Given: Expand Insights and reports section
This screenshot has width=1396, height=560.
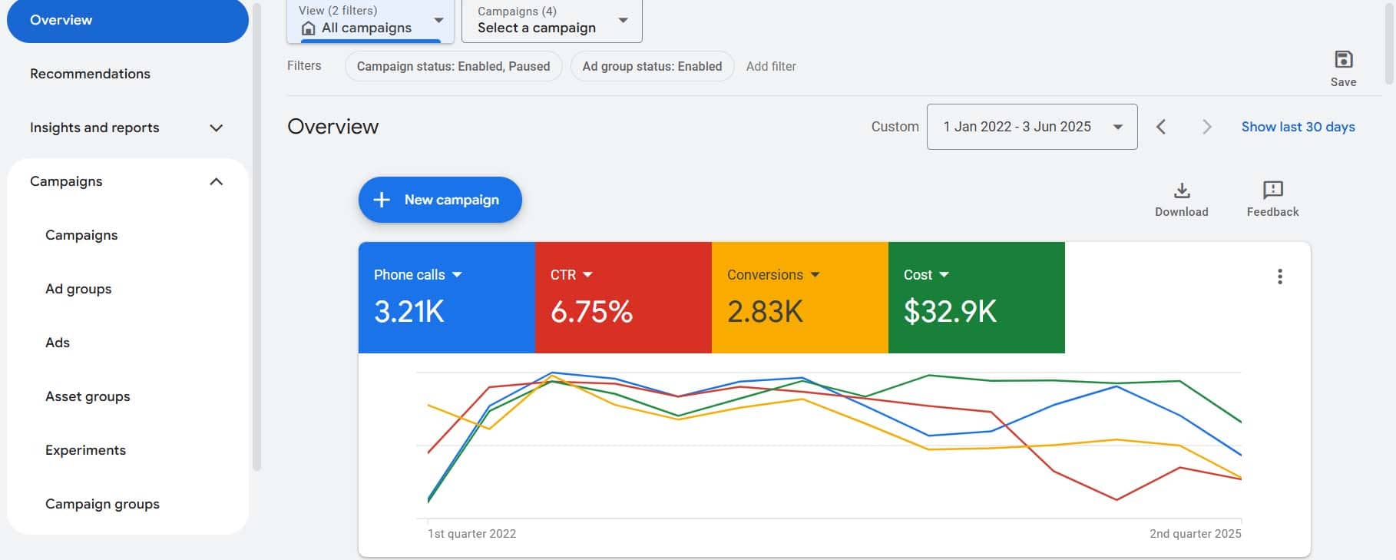Looking at the screenshot, I should coord(216,128).
